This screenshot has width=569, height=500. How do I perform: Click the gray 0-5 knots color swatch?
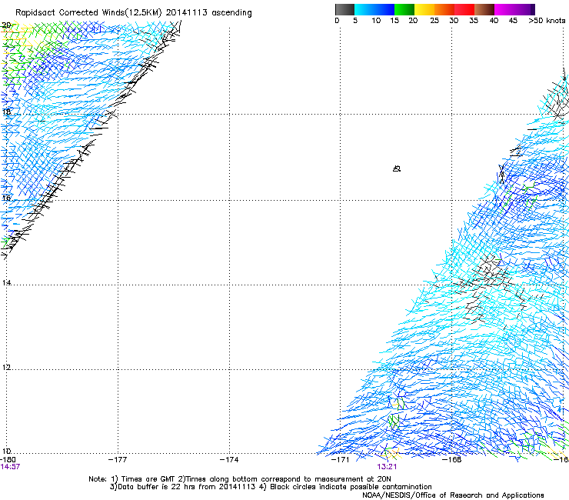pos(344,9)
